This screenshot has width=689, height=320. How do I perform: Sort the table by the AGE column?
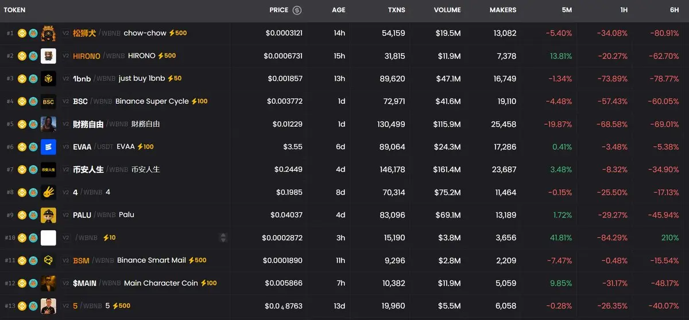(338, 10)
